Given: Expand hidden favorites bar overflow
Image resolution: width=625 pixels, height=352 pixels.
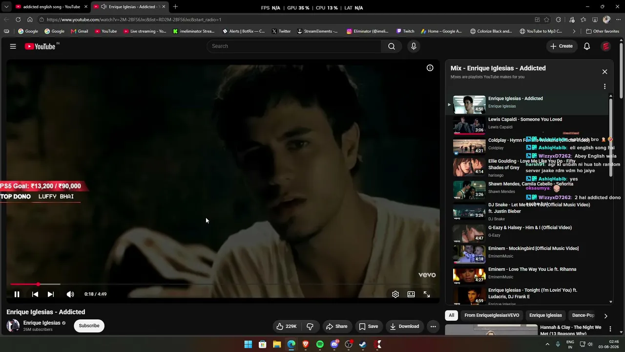Looking at the screenshot, I should click(x=574, y=31).
